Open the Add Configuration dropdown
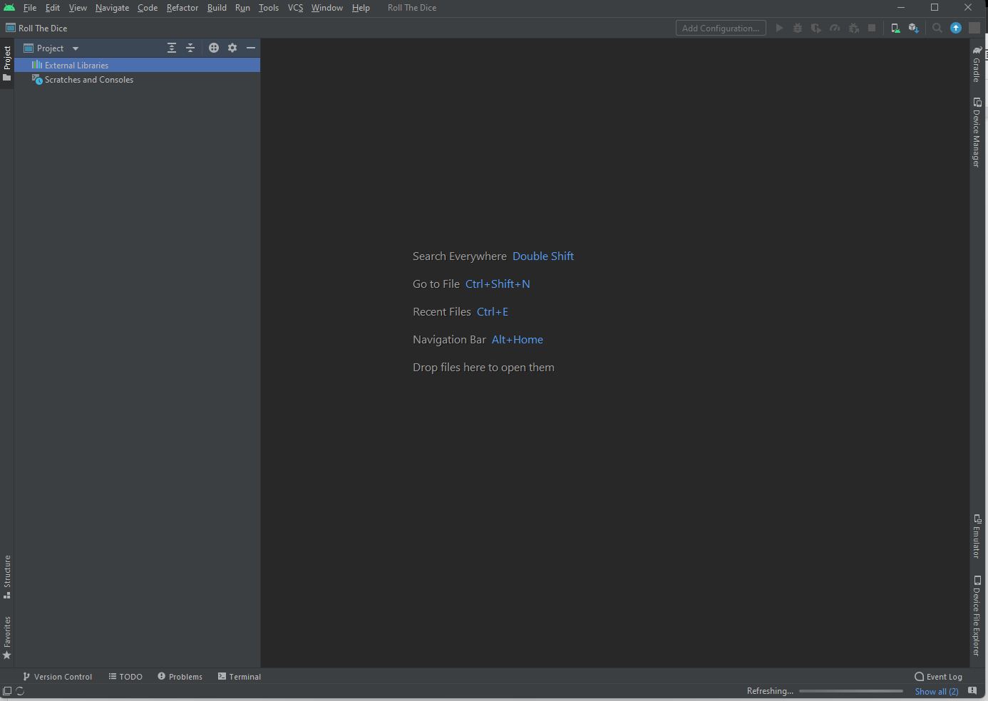 (720, 28)
